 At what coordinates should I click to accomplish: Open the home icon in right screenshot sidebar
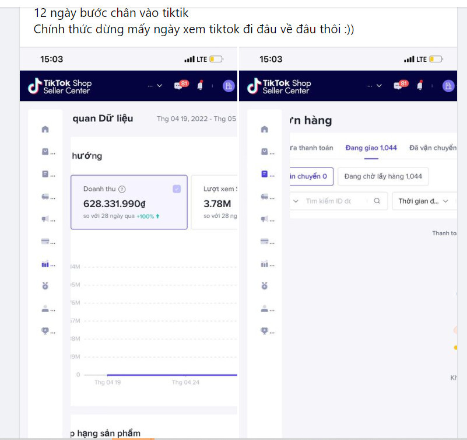[x=265, y=129]
